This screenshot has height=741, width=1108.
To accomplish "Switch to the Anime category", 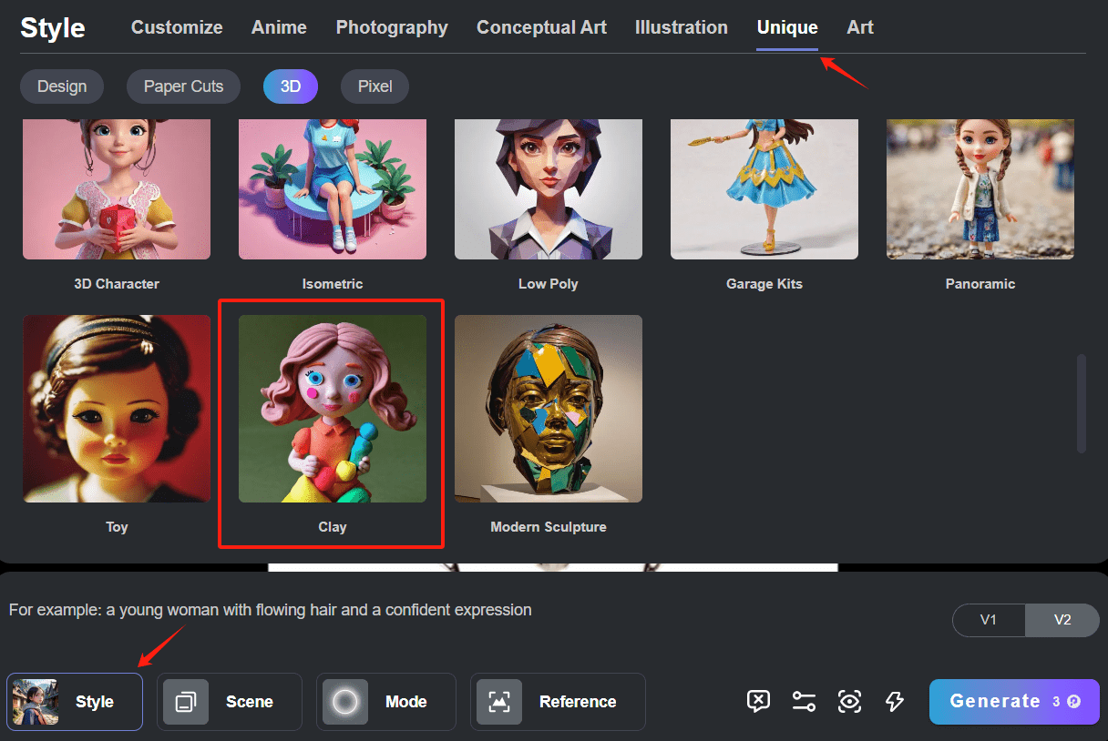I will tap(279, 27).
